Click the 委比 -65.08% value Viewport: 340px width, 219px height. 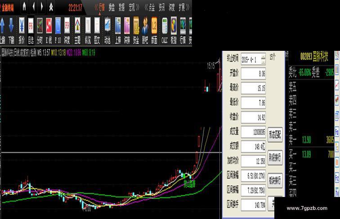point(304,72)
